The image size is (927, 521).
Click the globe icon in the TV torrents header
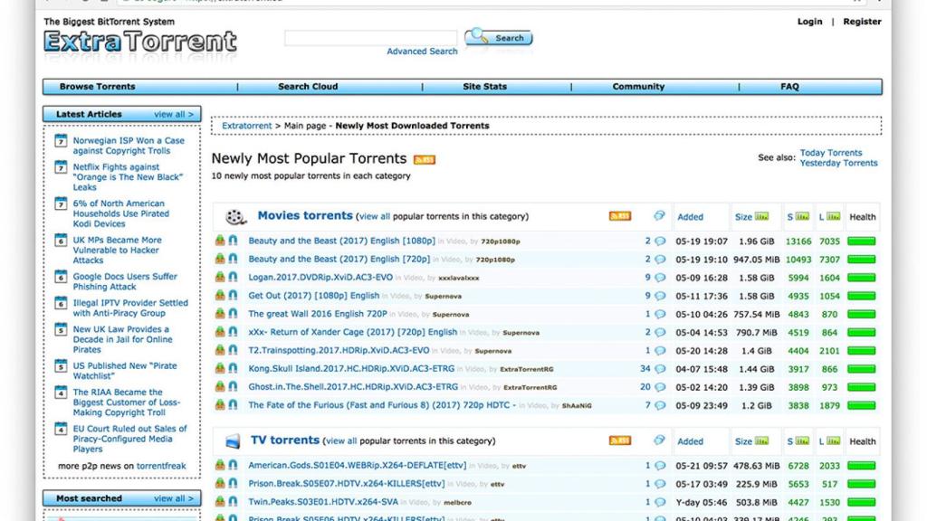point(658,440)
